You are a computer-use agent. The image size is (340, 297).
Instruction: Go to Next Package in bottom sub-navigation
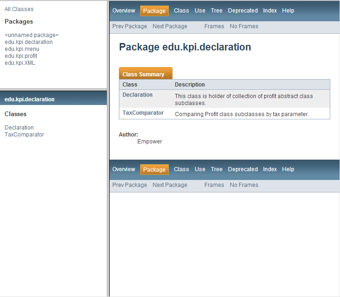pyautogui.click(x=170, y=185)
